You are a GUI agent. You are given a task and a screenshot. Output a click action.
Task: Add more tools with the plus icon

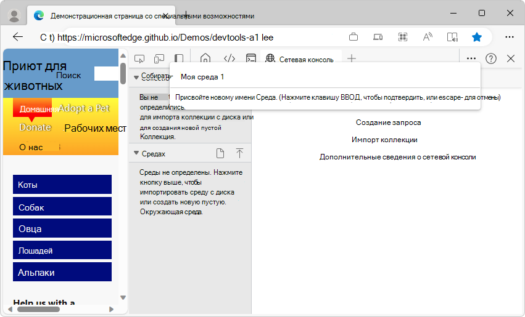pos(352,58)
